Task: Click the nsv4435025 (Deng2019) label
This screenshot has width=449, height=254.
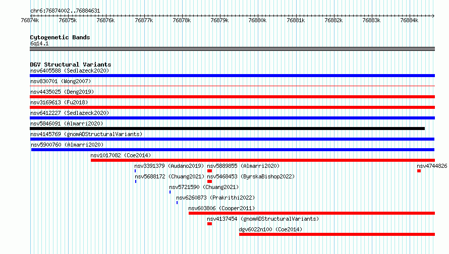Action: [62, 92]
